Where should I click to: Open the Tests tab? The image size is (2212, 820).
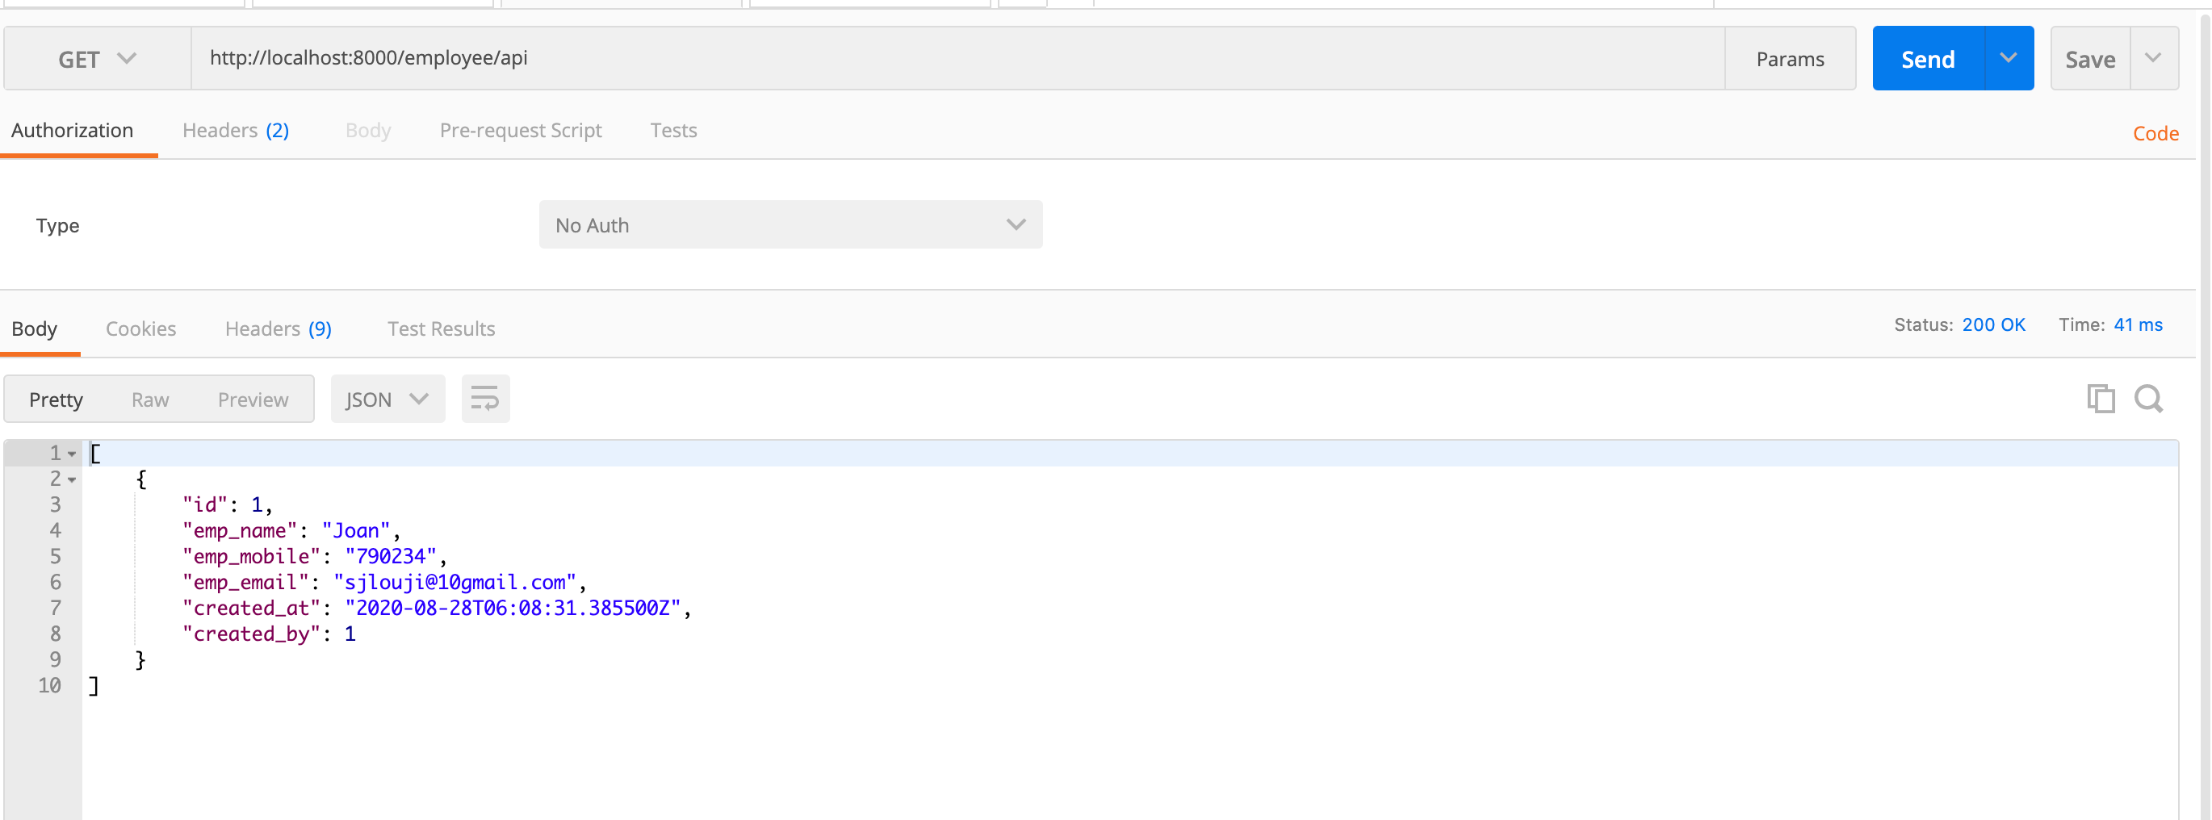[x=673, y=130]
